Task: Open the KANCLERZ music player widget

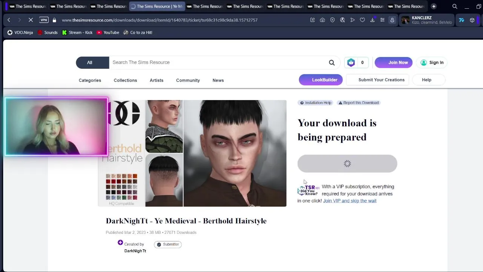Action: (426, 20)
